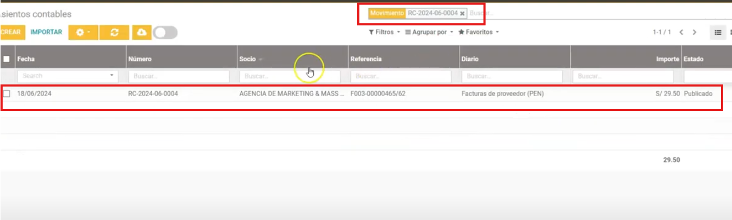Expand the Agrupar por dropdown
The image size is (732, 220).
(x=429, y=32)
